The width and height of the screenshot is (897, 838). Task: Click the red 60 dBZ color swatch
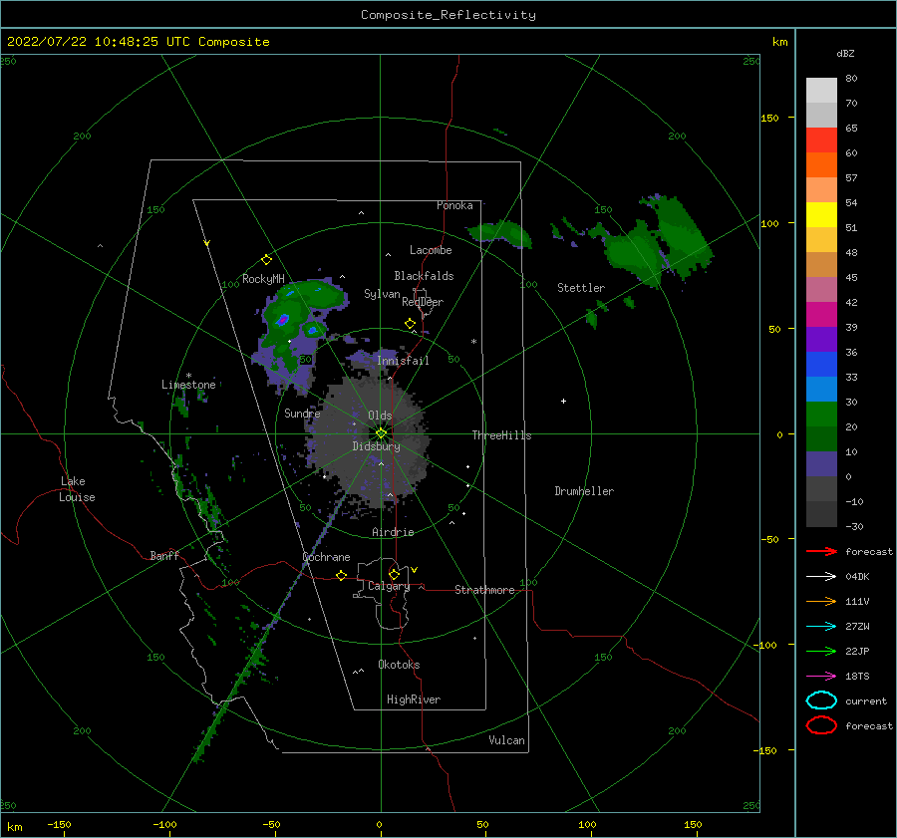(821, 140)
